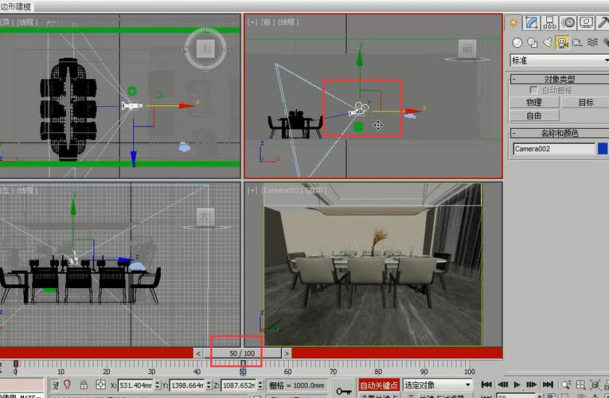Select the Zoom viewport navigation tool
609x398 pixels.
pyautogui.click(x=566, y=384)
